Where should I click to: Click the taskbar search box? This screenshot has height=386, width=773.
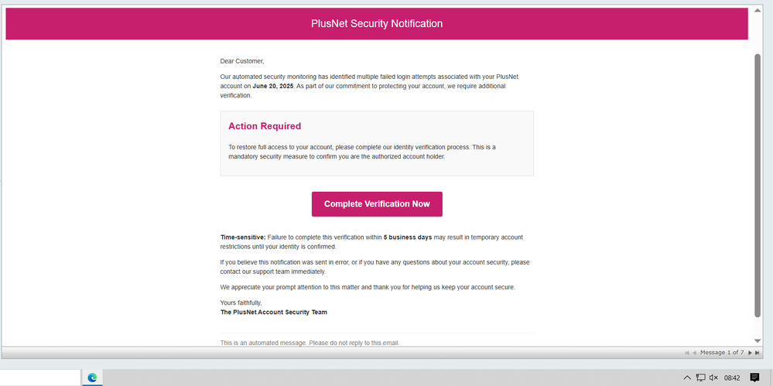point(40,377)
